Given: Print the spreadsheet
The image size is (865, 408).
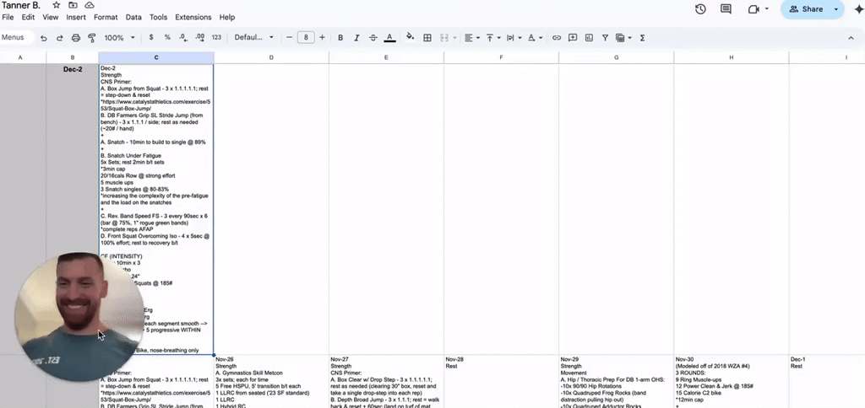Looking at the screenshot, I should [x=76, y=37].
